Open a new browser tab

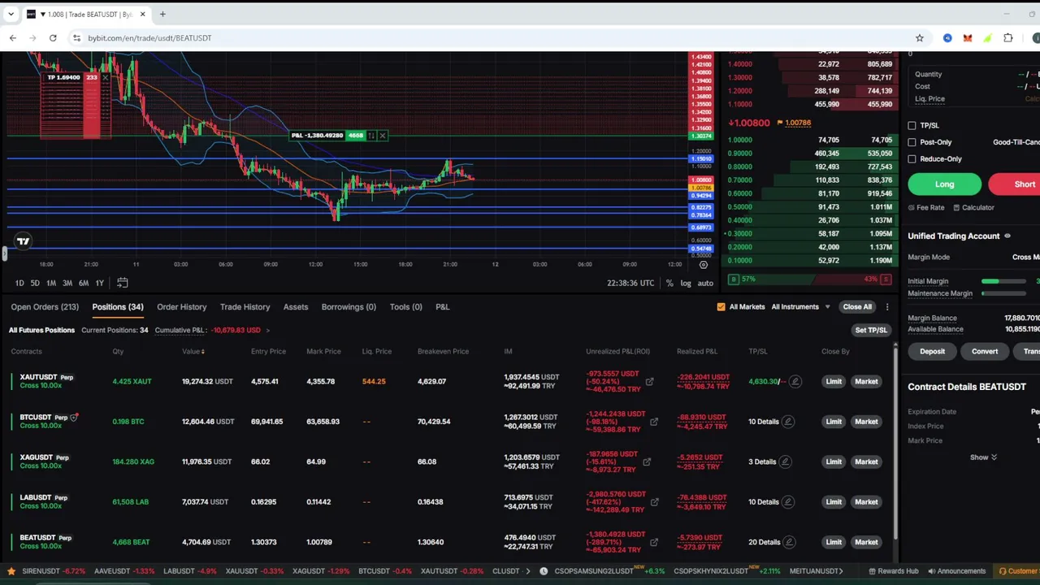[x=162, y=14]
